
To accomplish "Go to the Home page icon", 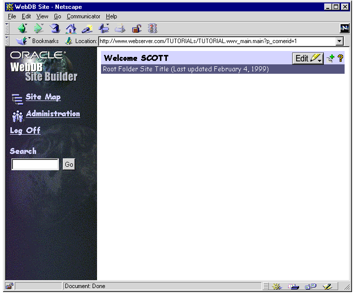I will tap(71, 29).
